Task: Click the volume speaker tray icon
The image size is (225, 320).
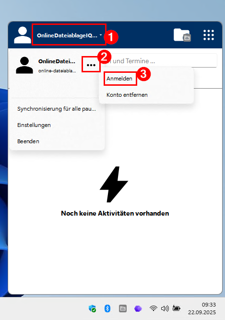Action: tap(165, 309)
